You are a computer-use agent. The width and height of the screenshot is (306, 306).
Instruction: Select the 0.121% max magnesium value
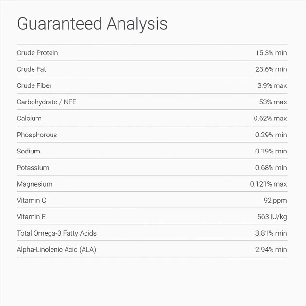(268, 184)
